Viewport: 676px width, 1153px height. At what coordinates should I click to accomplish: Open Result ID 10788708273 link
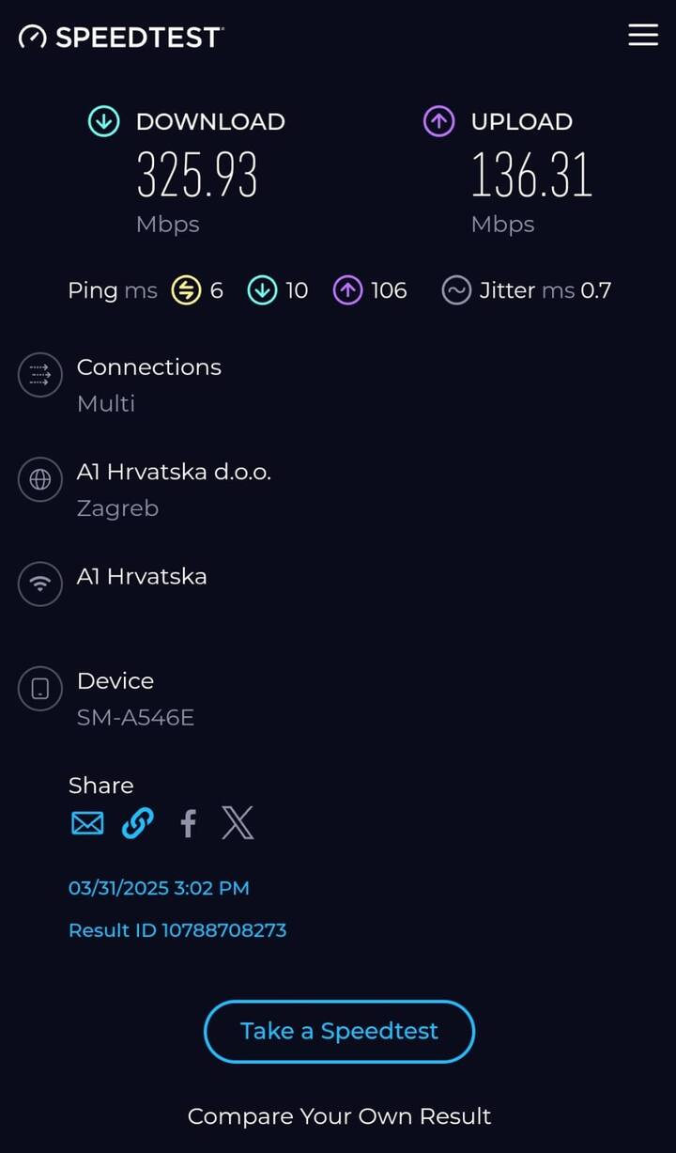177,930
